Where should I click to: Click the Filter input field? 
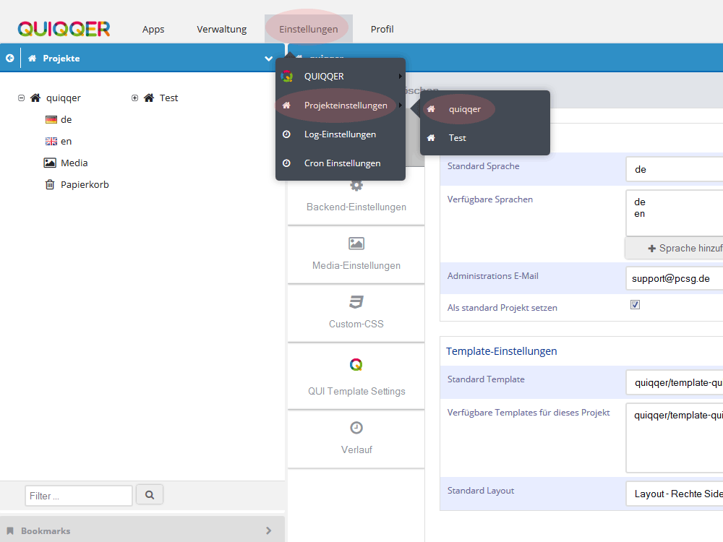pyautogui.click(x=78, y=496)
